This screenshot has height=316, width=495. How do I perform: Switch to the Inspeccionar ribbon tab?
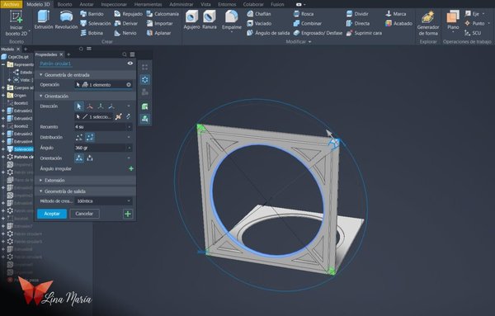coord(114,4)
